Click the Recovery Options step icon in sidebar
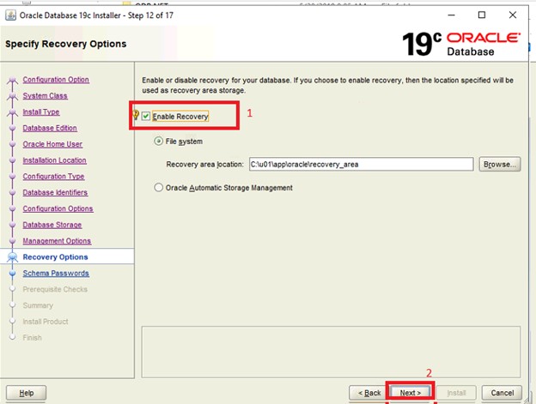 coord(12,257)
